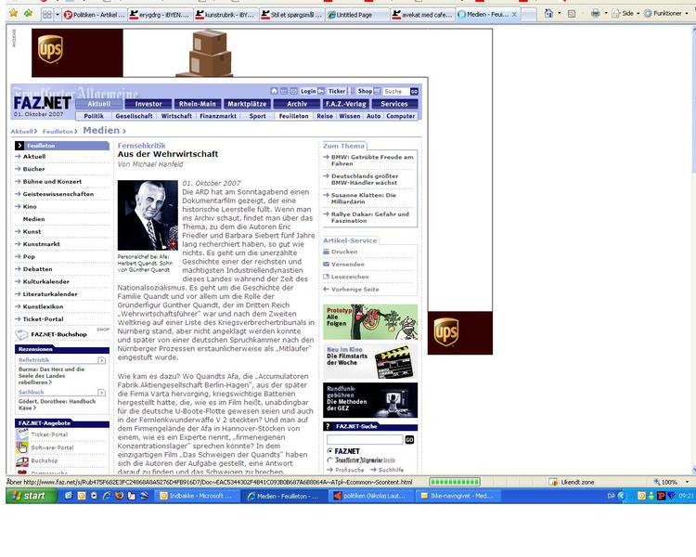
Task: Select the Services navigation tab
Action: coord(394,104)
